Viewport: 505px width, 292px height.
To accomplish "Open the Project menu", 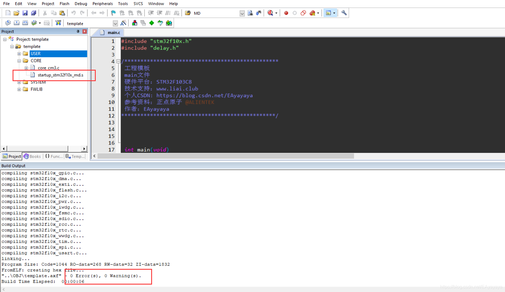I will click(x=48, y=4).
